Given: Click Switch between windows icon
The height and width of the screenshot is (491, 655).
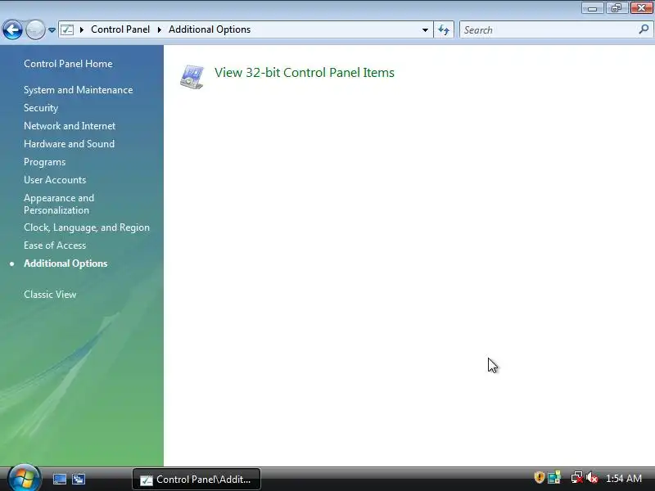Looking at the screenshot, I should tap(79, 480).
